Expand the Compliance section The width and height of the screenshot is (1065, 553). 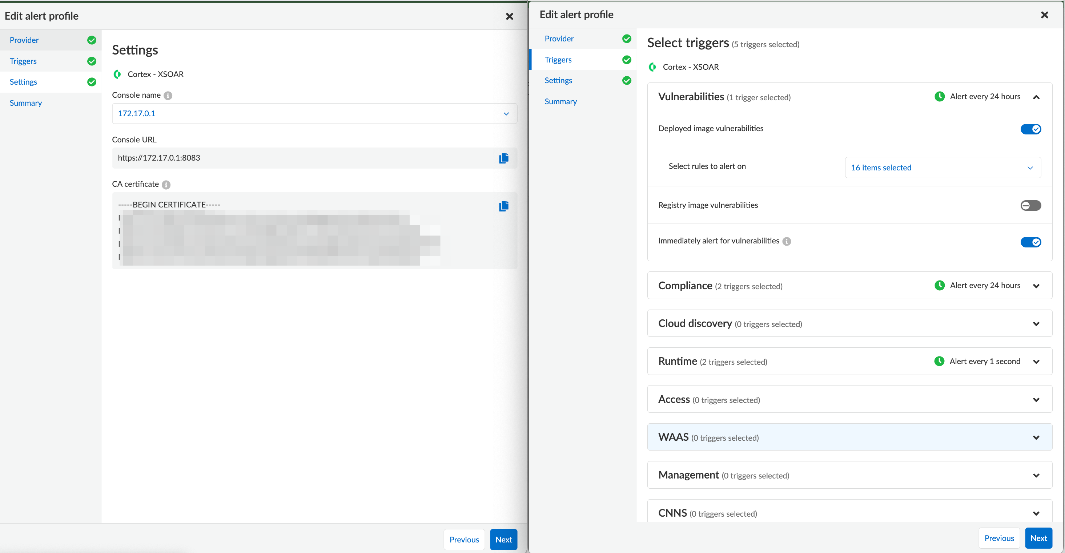coord(1036,286)
